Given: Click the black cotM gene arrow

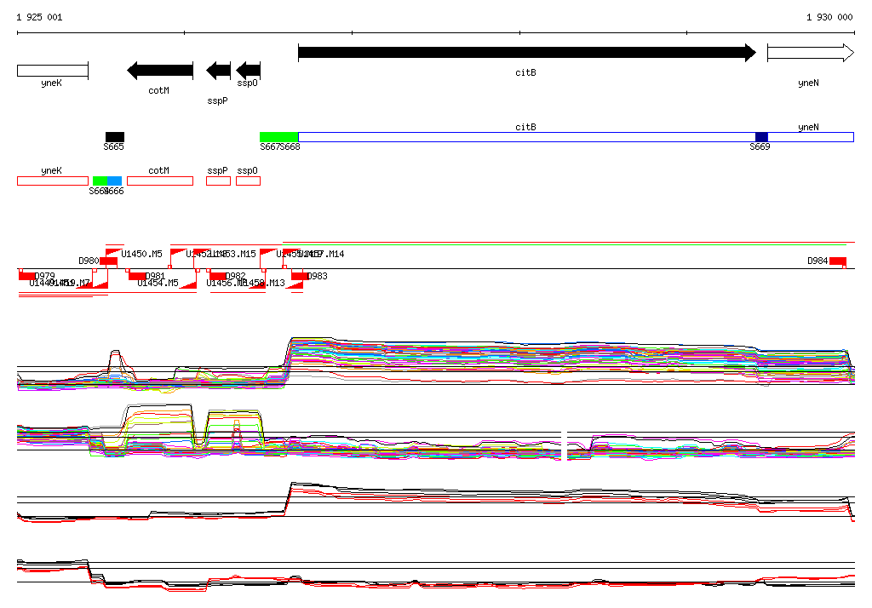Looking at the screenshot, I should [160, 71].
